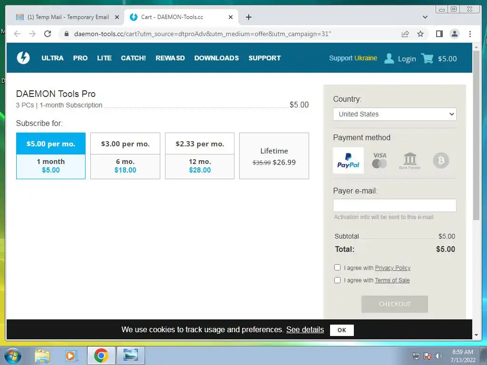The width and height of the screenshot is (487, 365).
Task: Open the DOWNLOADS menu item
Action: 216,58
